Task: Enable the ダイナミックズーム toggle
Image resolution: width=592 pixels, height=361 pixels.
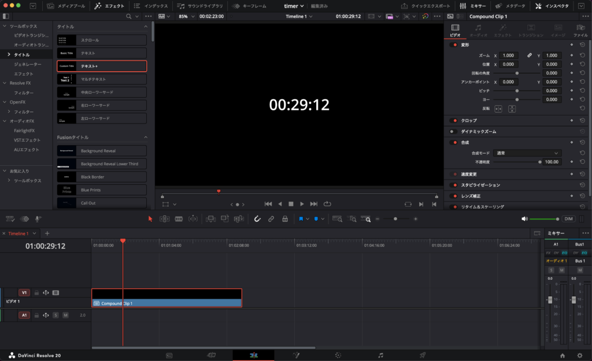Action: tap(453, 132)
